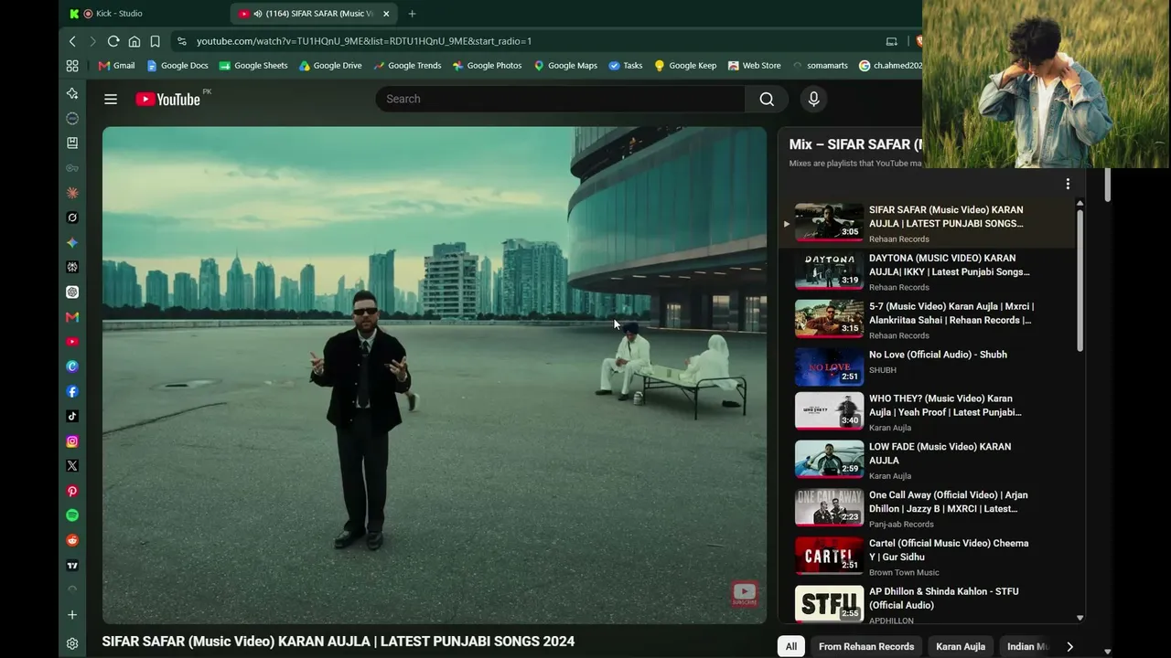Open the install/cast icon in address bar
Image resolution: width=1171 pixels, height=658 pixels.
pos(892,41)
